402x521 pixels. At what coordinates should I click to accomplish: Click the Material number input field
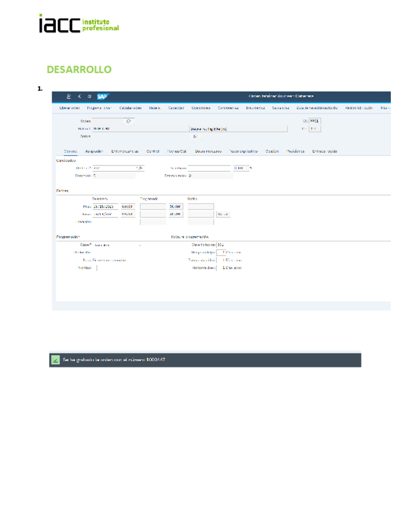pyautogui.click(x=141, y=129)
